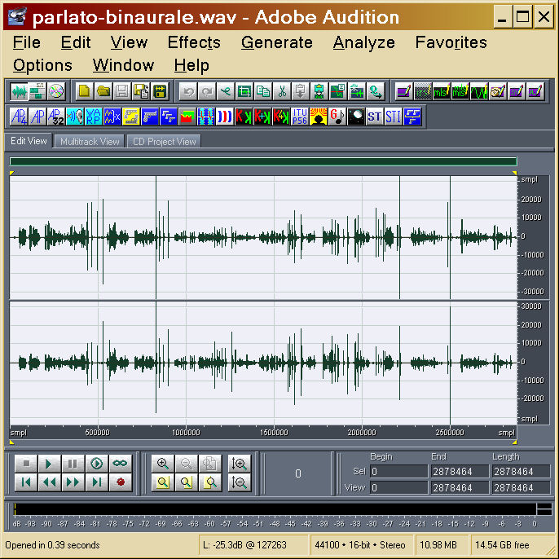The height and width of the screenshot is (559, 559).
Task: Click the 1500000 timeline ruler mark
Action: click(274, 433)
